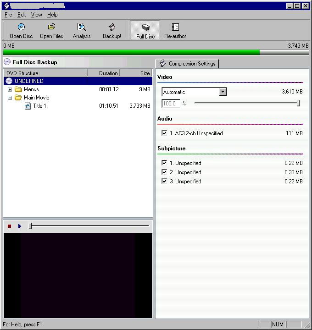The height and width of the screenshot is (330, 312).
Task: Click the Menus folder icon
Action: 18,89
